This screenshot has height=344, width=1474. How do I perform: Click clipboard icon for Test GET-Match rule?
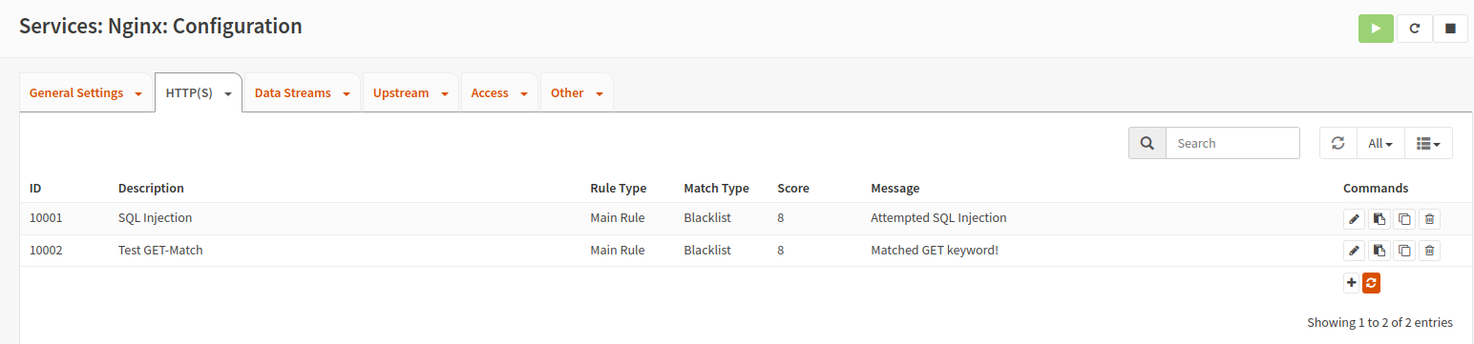pyautogui.click(x=1379, y=251)
